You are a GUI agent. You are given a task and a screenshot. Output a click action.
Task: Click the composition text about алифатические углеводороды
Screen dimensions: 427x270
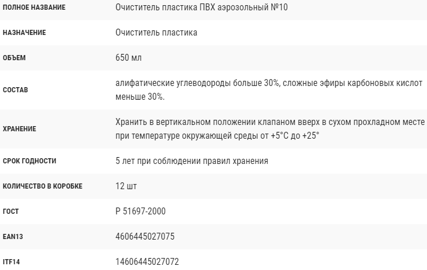pos(269,90)
